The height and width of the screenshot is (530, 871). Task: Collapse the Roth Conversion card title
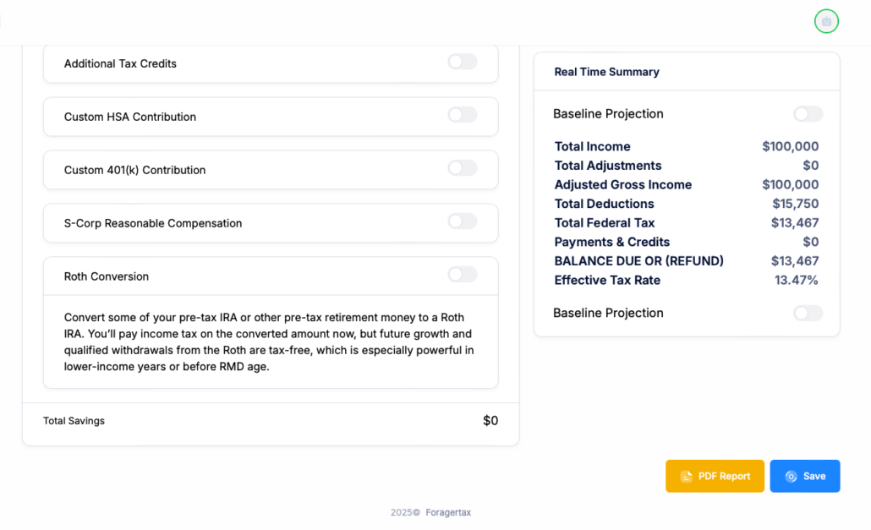click(107, 276)
